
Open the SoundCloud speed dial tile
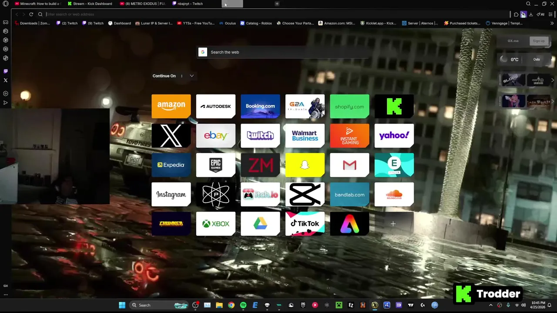point(394,194)
